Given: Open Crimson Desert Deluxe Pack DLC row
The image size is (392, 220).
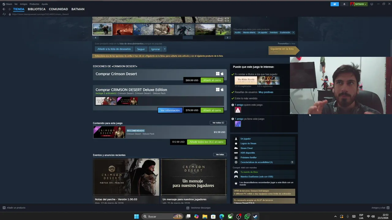Looking at the screenshot, I should tap(160, 132).
